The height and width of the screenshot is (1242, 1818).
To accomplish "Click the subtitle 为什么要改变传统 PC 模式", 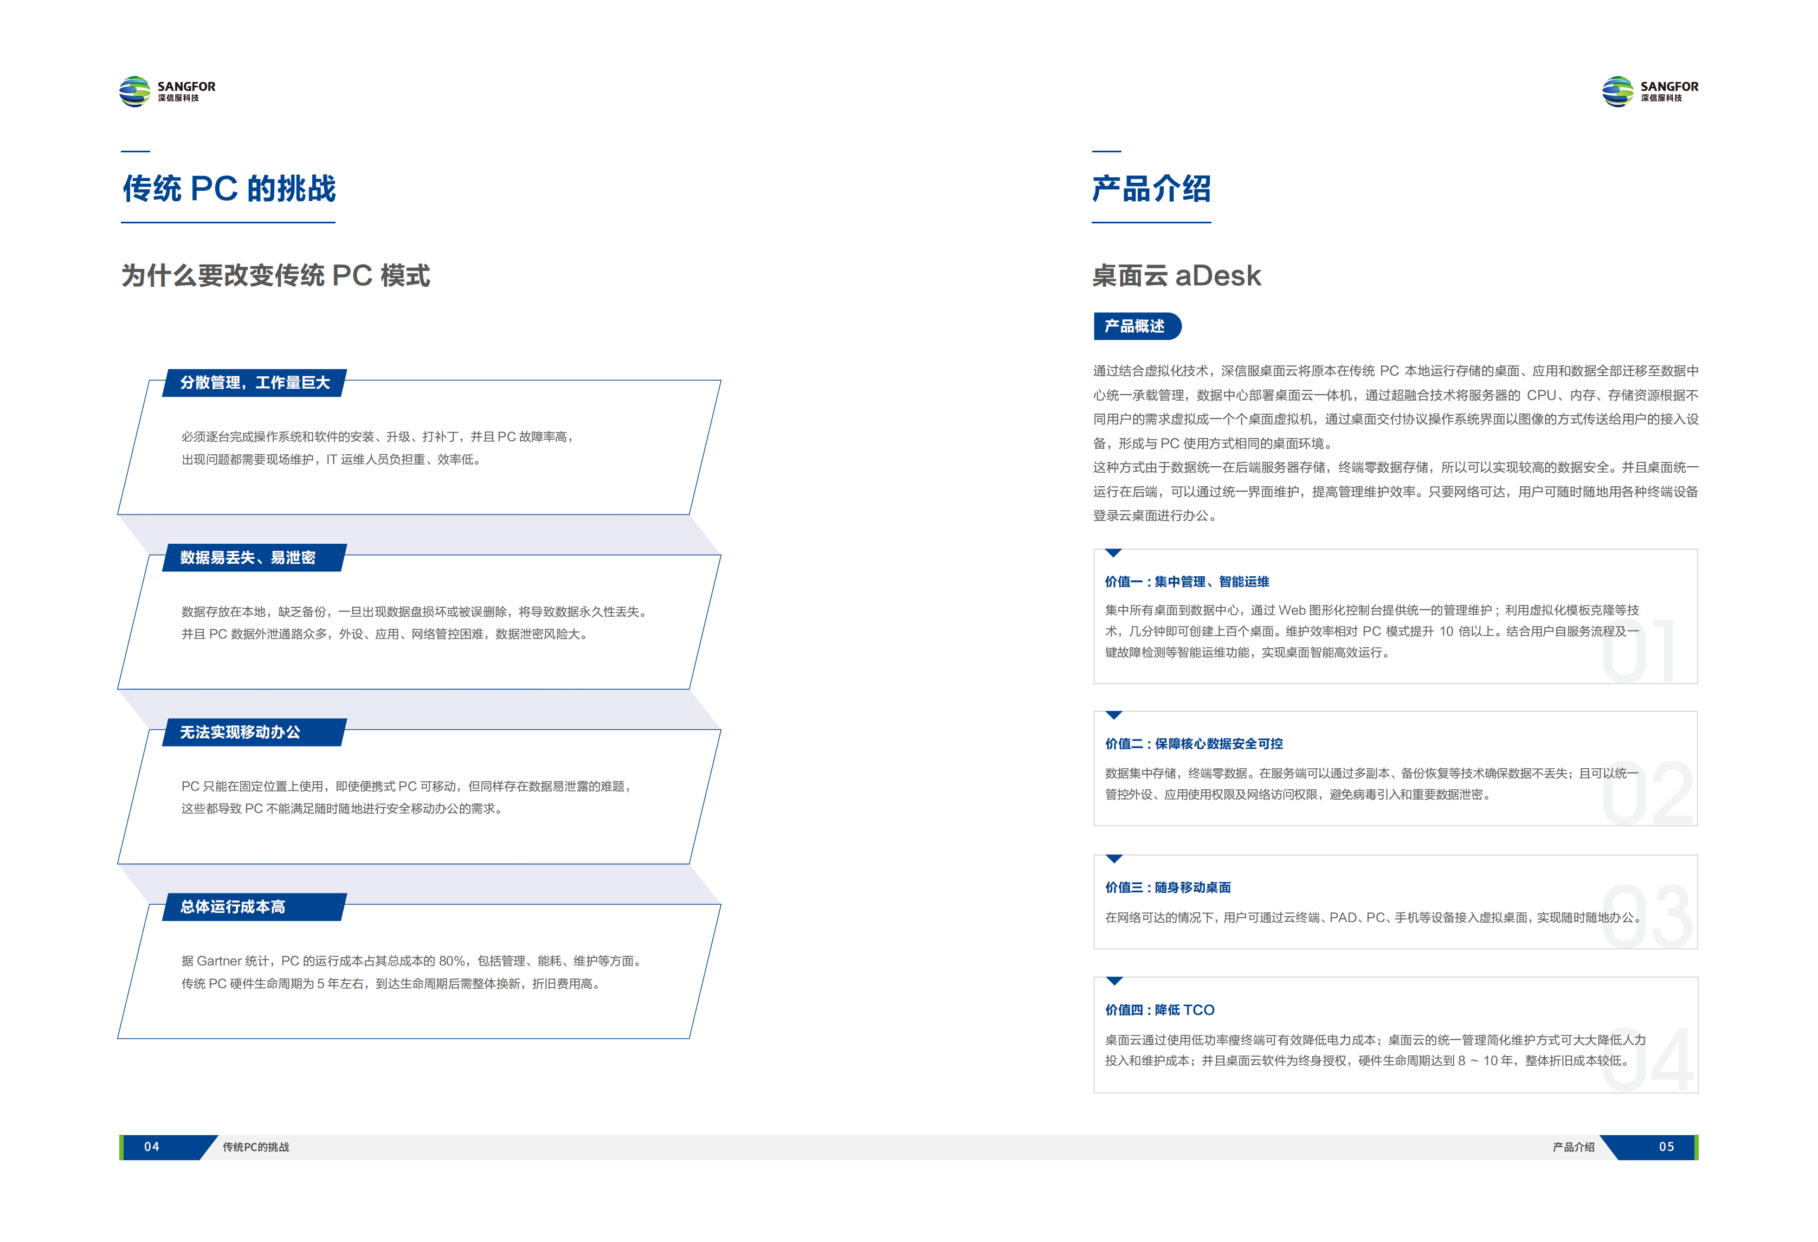I will tap(275, 275).
